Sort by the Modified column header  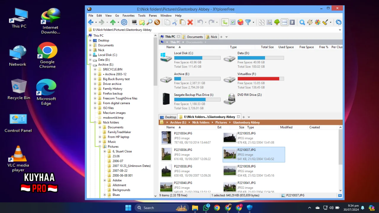(286, 127)
